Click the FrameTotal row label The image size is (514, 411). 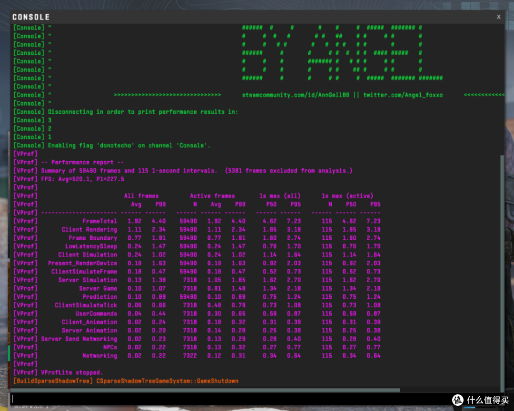pos(99,221)
